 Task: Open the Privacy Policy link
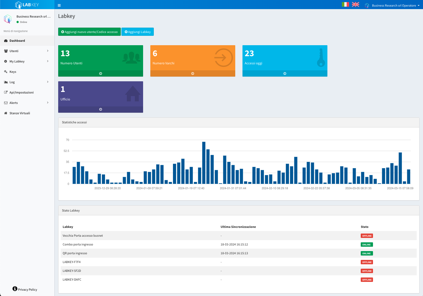click(x=28, y=290)
